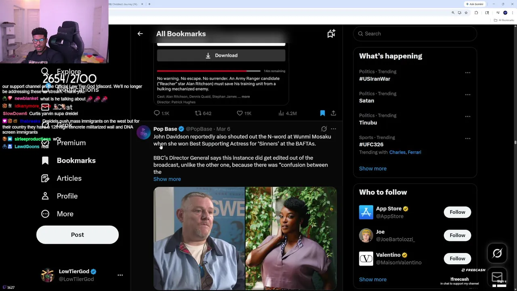517x291 pixels.
Task: Open Articles in the sidebar
Action: [x=62, y=178]
